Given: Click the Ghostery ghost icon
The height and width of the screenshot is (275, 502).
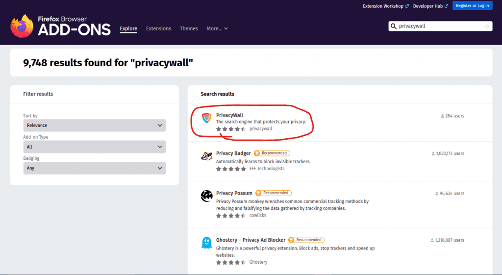Looking at the screenshot, I should [x=206, y=243].
